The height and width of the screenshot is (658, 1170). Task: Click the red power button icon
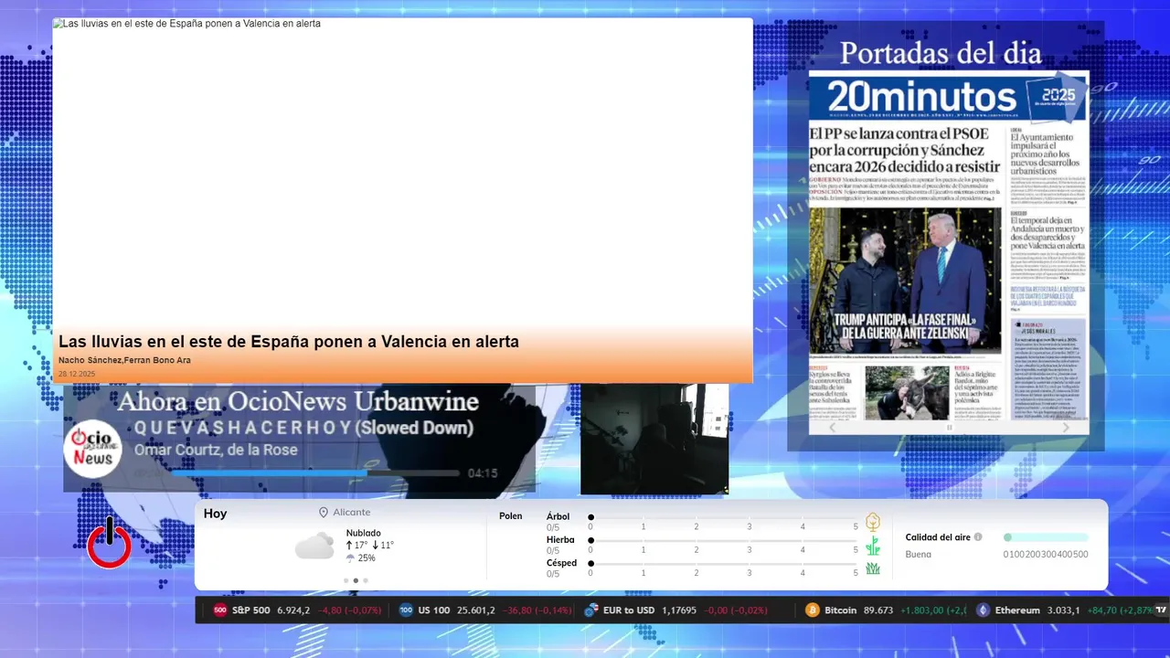(x=109, y=544)
